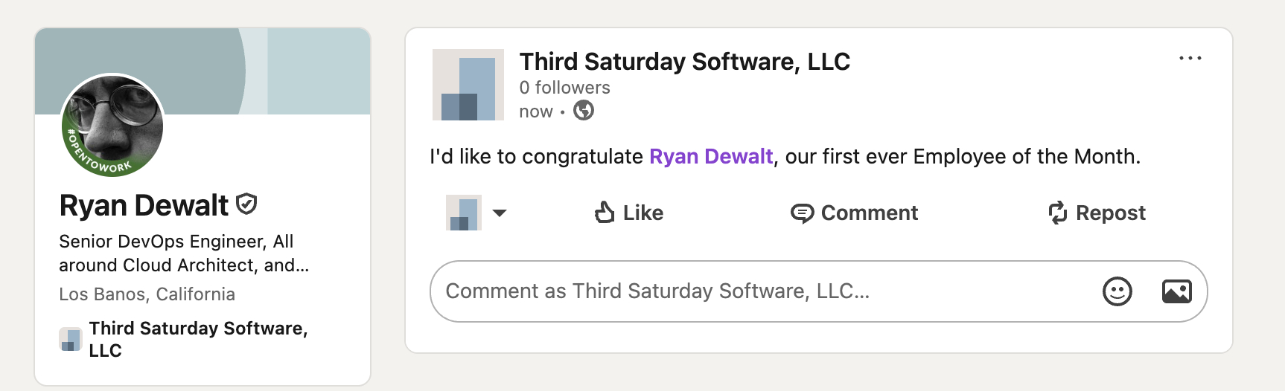Click the small company logo in profile card
1285x391 pixels.
(71, 339)
